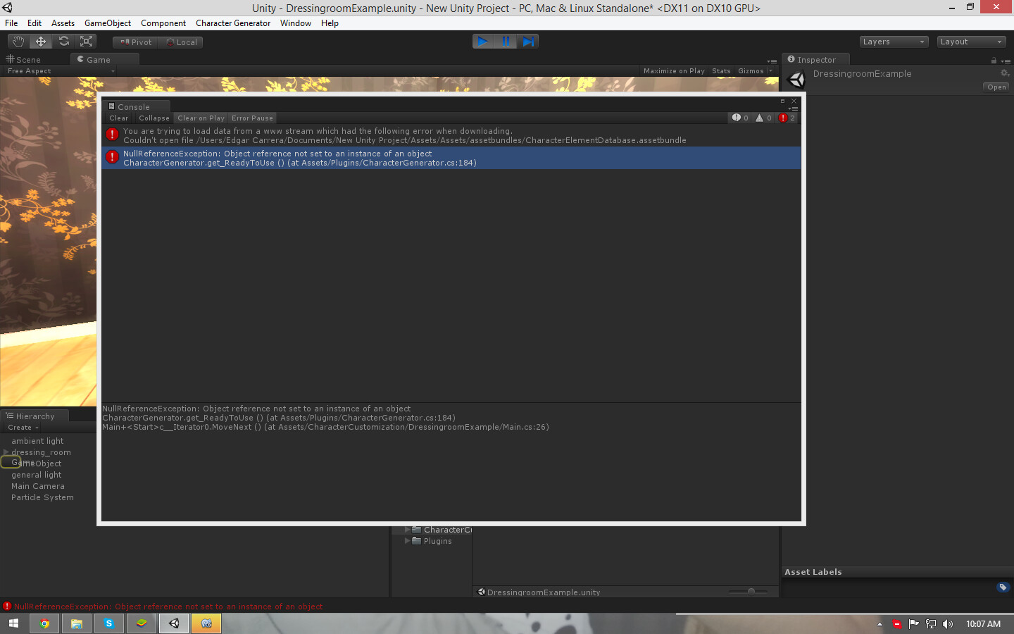Image resolution: width=1014 pixels, height=634 pixels.
Task: Select the NullReferenceException console entry
Action: pos(451,158)
